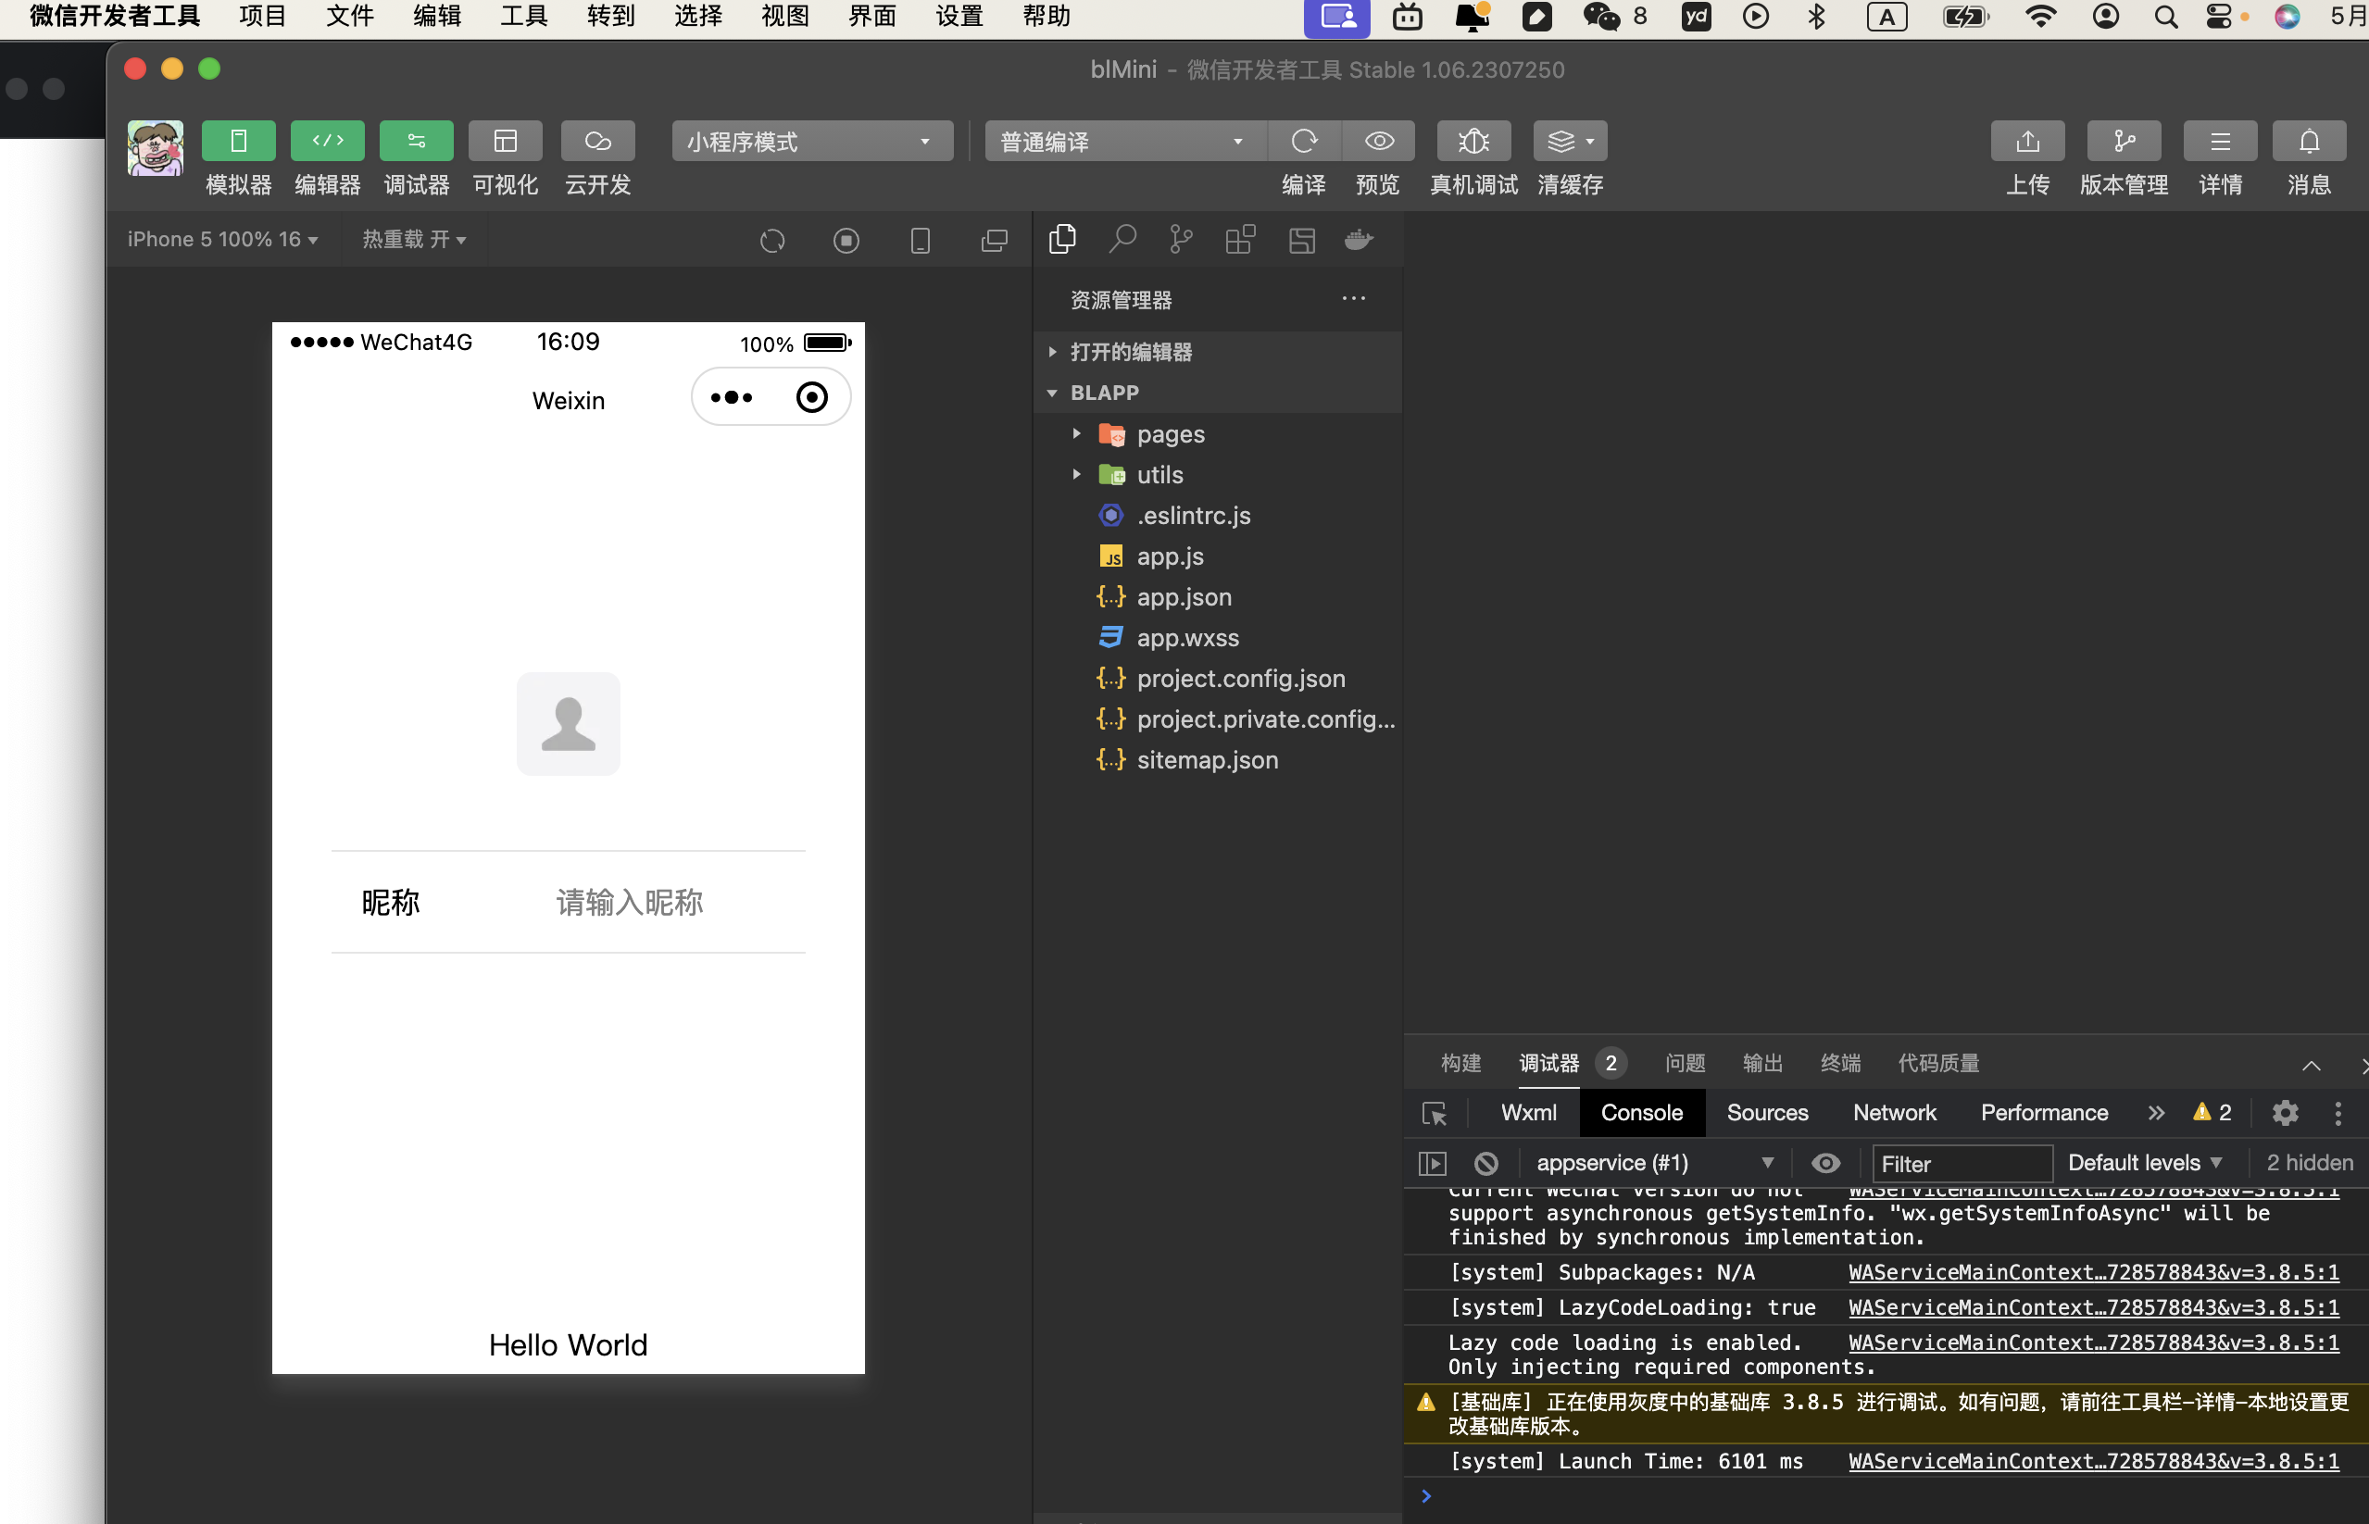This screenshot has height=1524, width=2369.
Task: Expand the pages folder
Action: [1170, 433]
